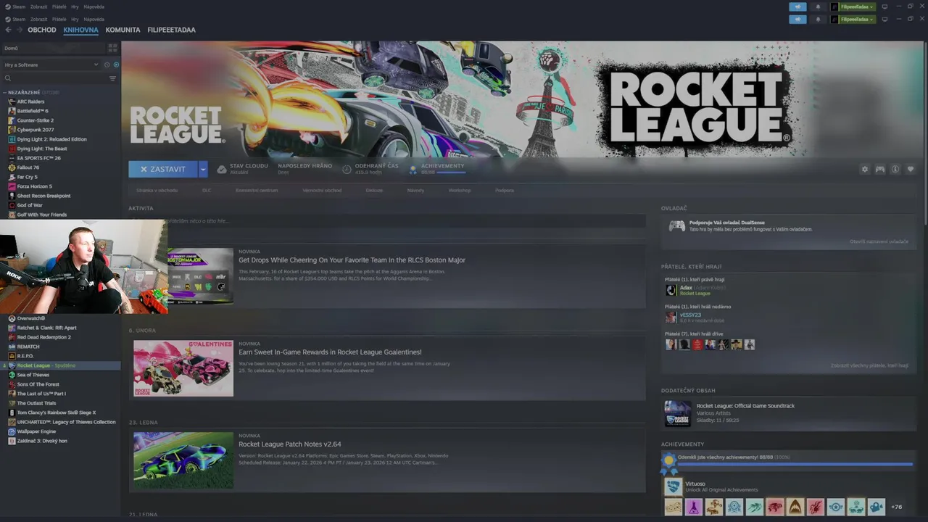
Task: Open the Diskuze link
Action: 374,190
